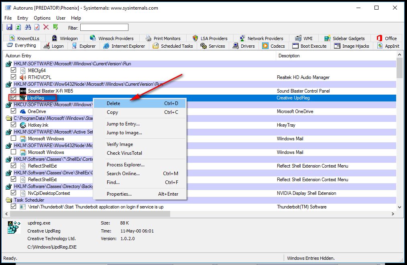Enable the first Microsoft Windows Active Setup checkbox
Screen dimensions: 407x265
[14, 138]
